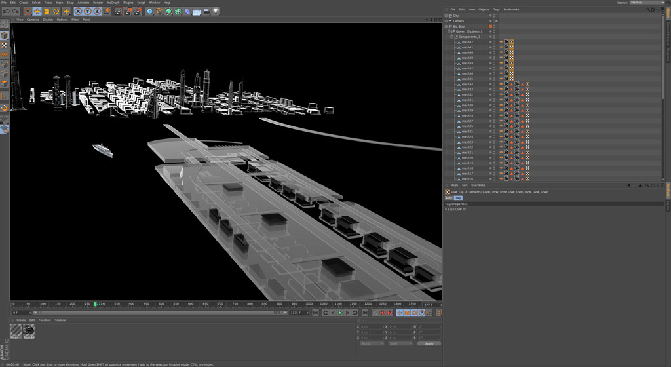This screenshot has height=367, width=671.
Task: Switch to the Basic tab in attributes
Action: point(449,197)
